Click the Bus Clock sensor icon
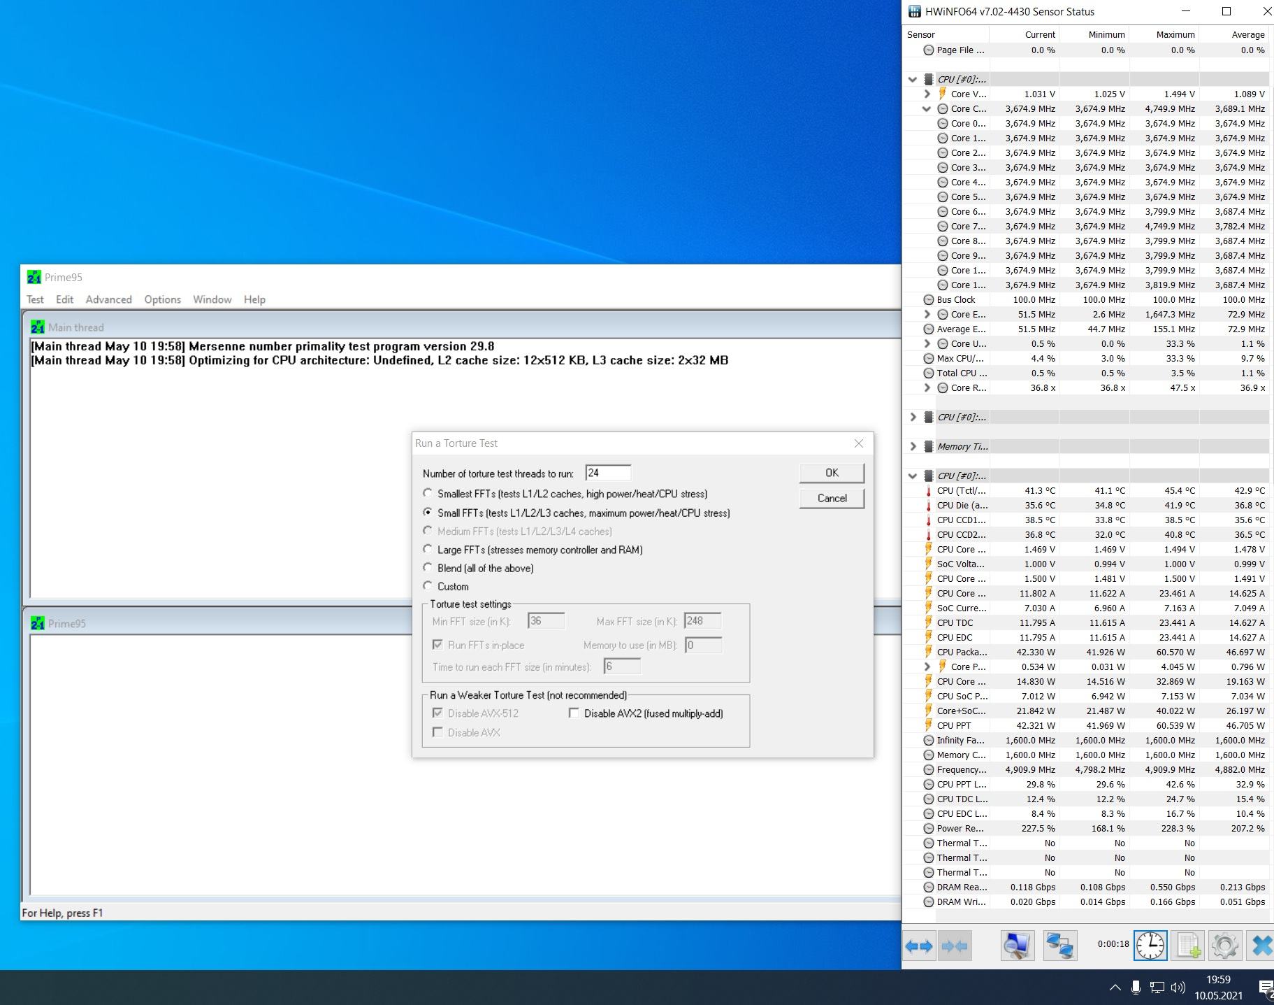Screen dimensions: 1274x1005 point(929,300)
